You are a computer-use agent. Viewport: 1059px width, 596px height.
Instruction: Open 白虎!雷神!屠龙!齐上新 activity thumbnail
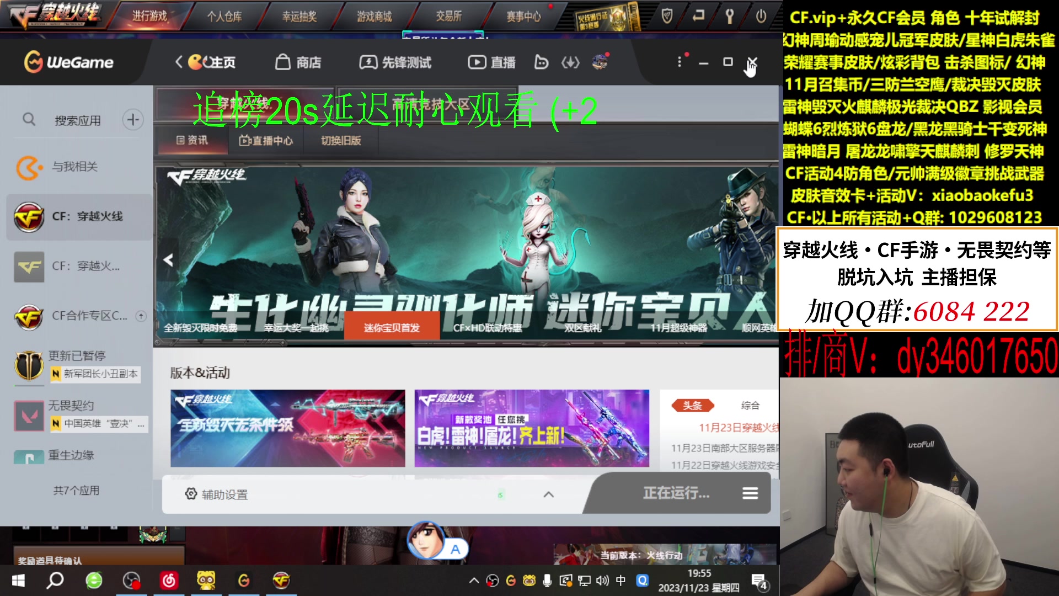[x=532, y=428]
